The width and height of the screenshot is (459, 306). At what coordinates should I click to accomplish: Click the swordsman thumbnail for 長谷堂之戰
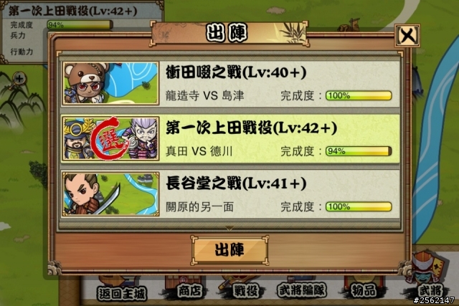[110, 194]
